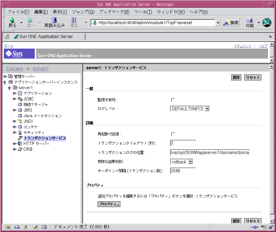Click the キーポイント間隔 field showing 2048
Viewport: 276px width, 232px height.
point(183,171)
